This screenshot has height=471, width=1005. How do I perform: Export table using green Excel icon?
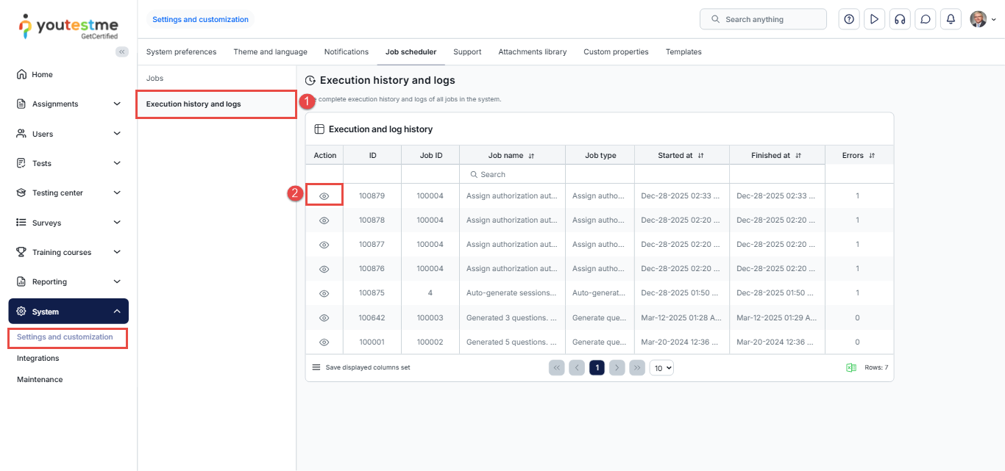[x=850, y=367]
